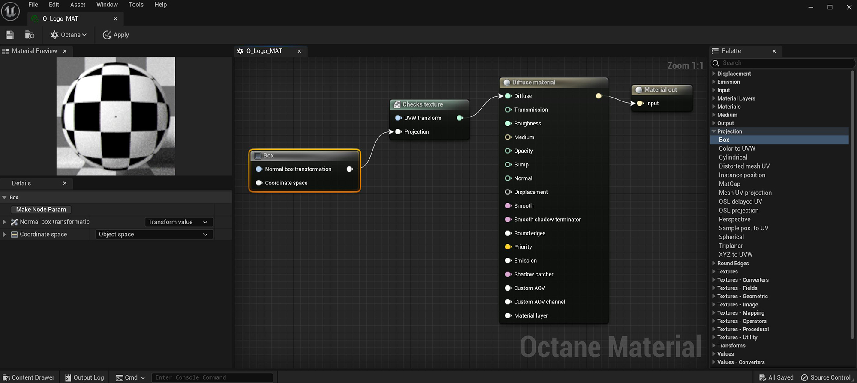Image resolution: width=857 pixels, height=383 pixels.
Task: Click the Priority input pin
Action: coord(508,246)
